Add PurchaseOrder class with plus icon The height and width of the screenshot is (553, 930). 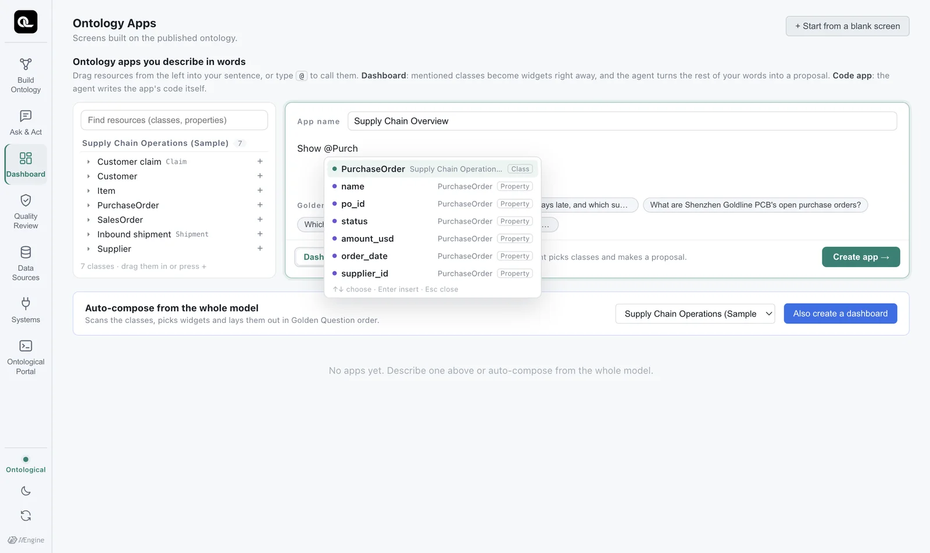pyautogui.click(x=260, y=205)
